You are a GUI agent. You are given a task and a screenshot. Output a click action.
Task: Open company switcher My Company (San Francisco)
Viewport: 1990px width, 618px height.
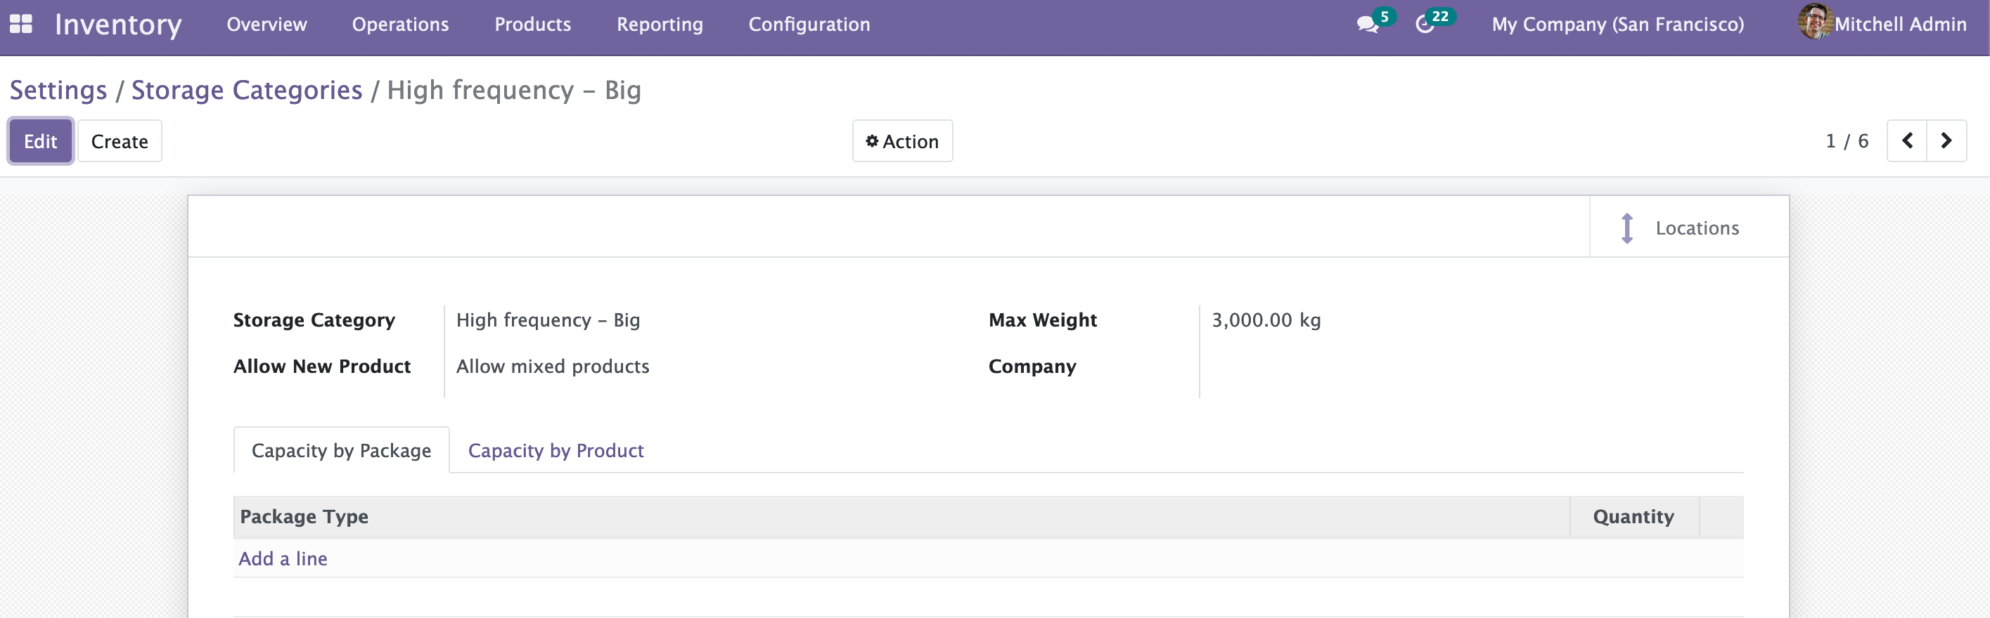[x=1617, y=25]
